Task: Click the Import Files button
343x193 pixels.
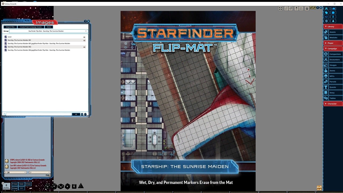Action: pyautogui.click(x=10, y=27)
